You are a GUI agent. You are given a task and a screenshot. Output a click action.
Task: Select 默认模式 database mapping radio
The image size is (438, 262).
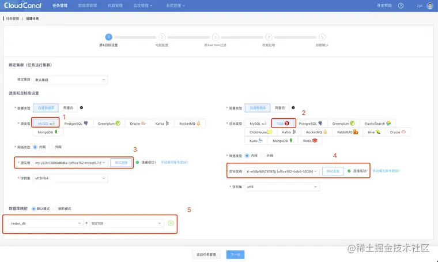tap(33, 208)
